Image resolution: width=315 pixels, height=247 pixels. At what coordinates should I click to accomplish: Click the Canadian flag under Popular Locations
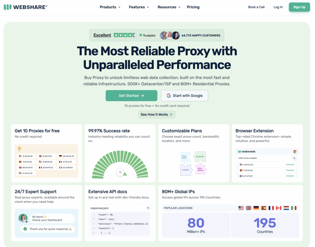[x=279, y=208]
